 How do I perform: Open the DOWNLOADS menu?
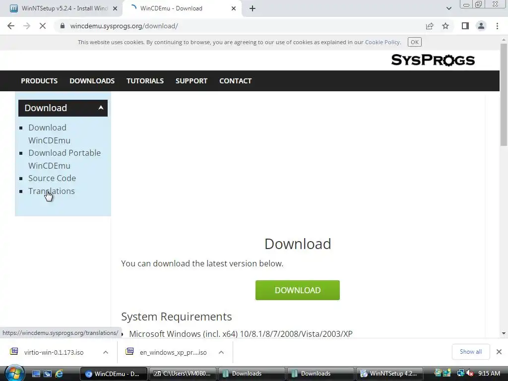tap(92, 81)
